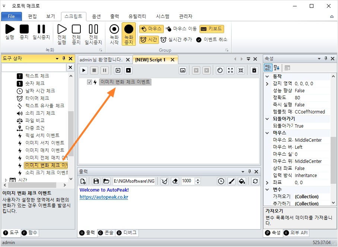Stop recording with 녹화 중지
Image resolution: width=338 pixels, height=247 pixels.
[129, 34]
